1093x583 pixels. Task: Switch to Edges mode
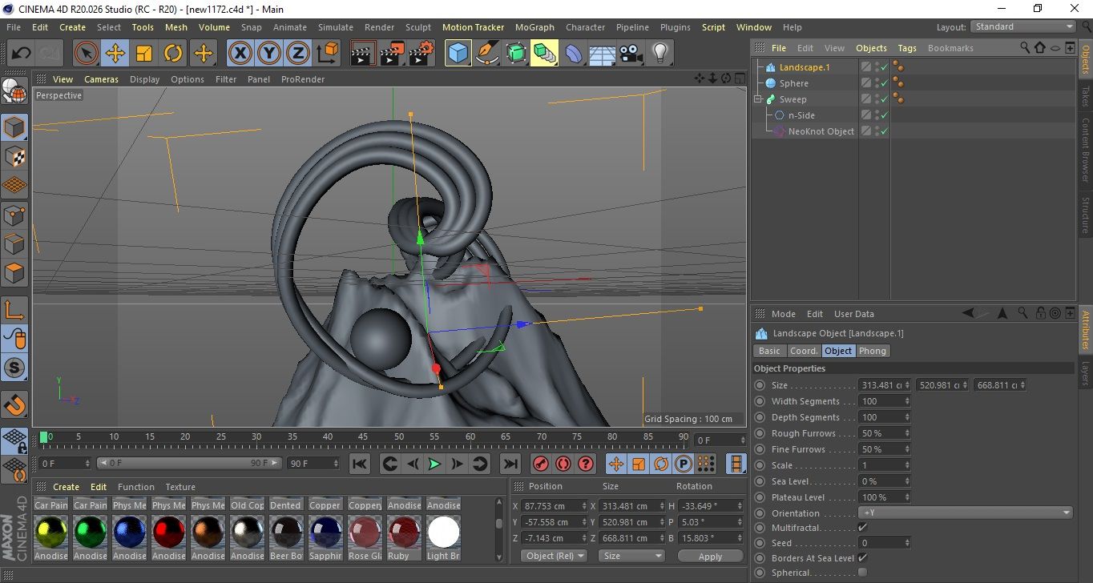14,243
